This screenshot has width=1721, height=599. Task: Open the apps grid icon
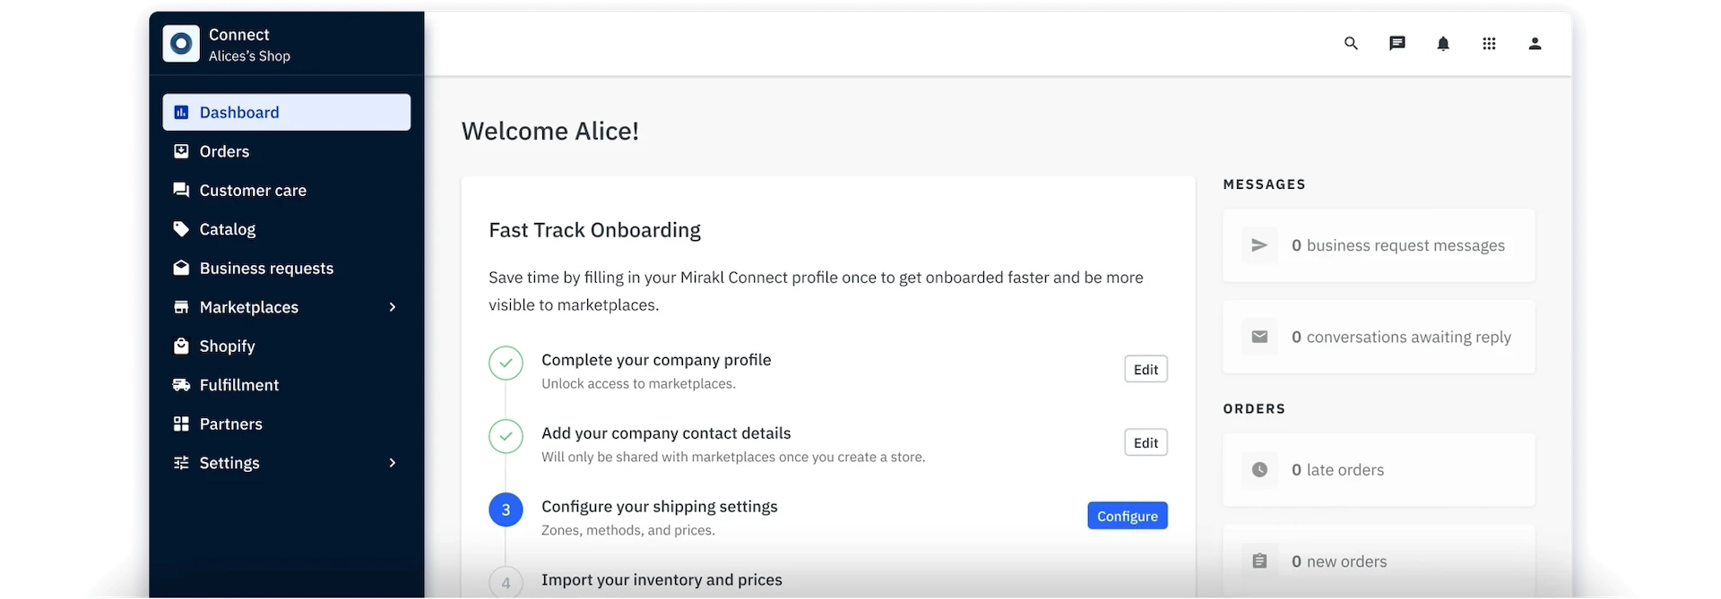[1489, 43]
